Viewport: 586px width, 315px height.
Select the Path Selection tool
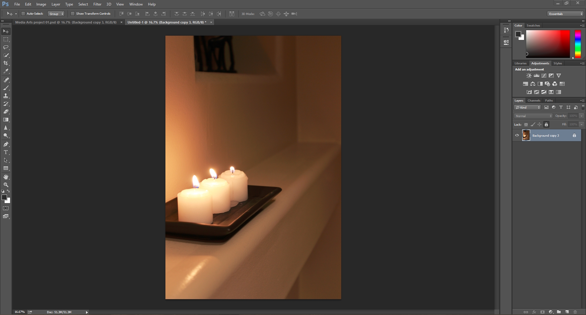(6, 160)
